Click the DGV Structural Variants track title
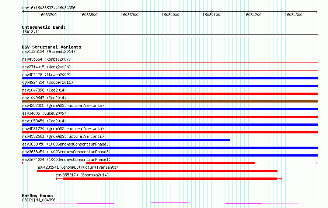Image resolution: width=328 pixels, height=208 pixels. coord(52,47)
